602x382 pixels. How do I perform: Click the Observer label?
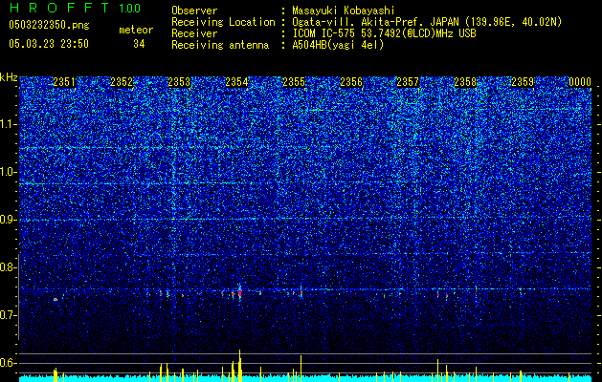tap(194, 11)
